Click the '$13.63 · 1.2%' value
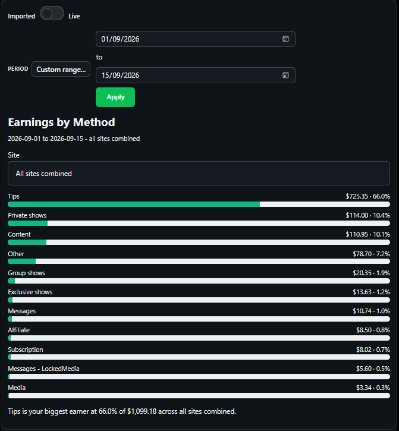Screen dimensions: 399x431 pos(371,292)
